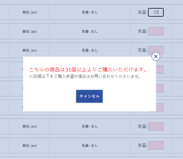Click 色番:なし cell in the last full row
The height and width of the screenshot is (159, 183).
90,146
